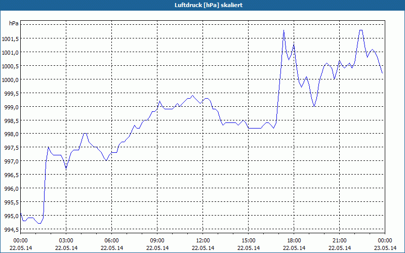
Task: Select the 1000,0 y-axis value
Action: tap(10, 80)
